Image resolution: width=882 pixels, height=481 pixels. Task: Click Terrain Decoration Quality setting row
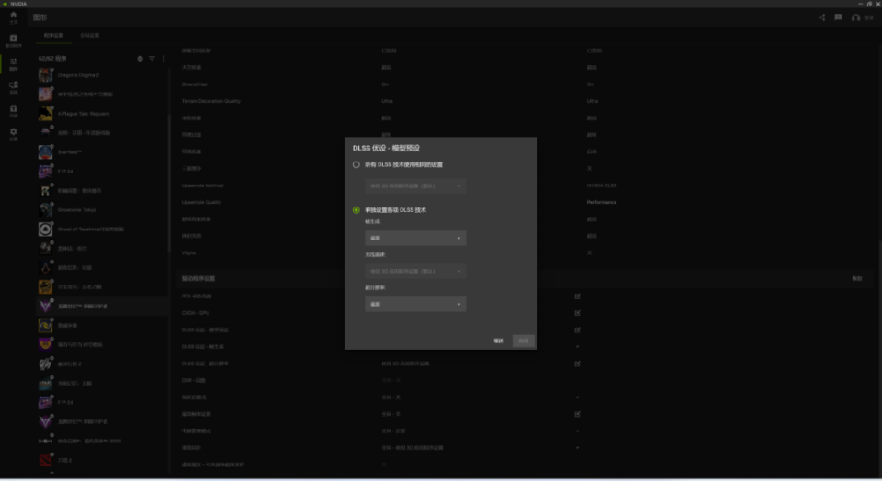click(526, 101)
